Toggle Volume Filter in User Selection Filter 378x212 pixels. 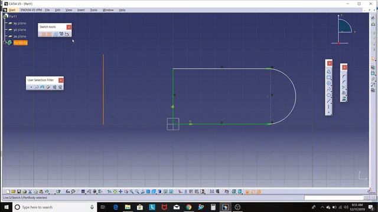coord(48,87)
